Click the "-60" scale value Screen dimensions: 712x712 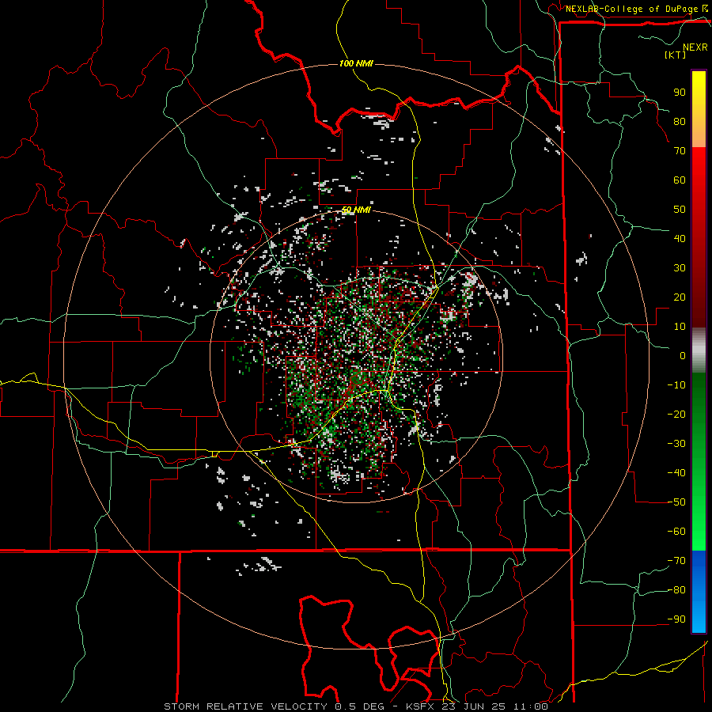(x=676, y=532)
